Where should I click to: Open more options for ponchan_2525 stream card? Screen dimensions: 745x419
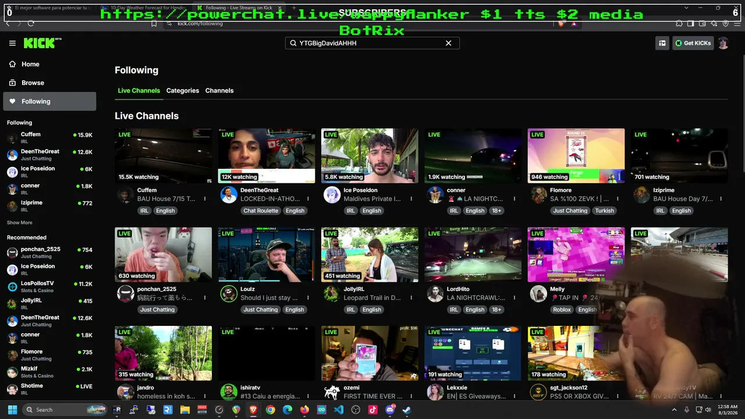(x=205, y=298)
